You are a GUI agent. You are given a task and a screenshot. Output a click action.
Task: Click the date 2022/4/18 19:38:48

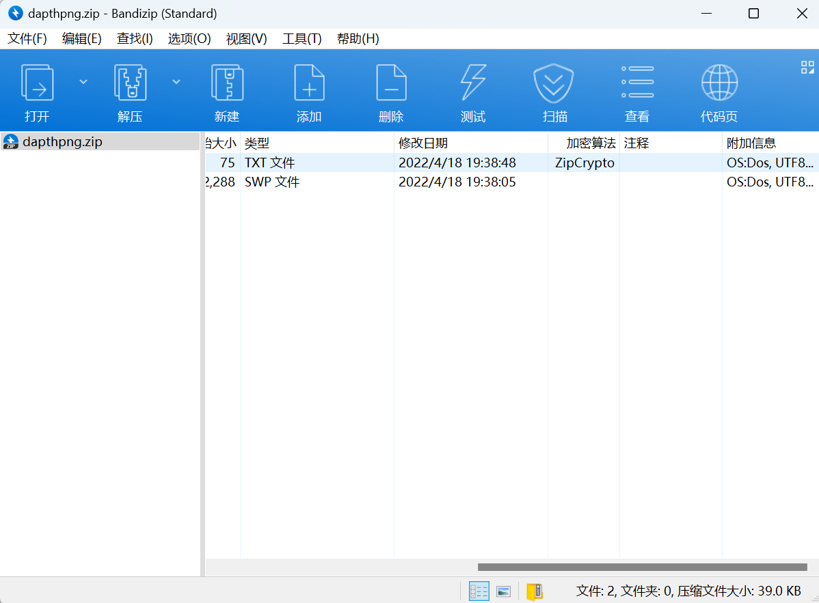[457, 163]
